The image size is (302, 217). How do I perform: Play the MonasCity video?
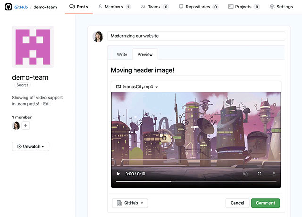[118, 174]
